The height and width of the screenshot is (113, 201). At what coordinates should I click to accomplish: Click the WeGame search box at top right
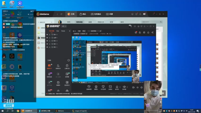[152, 22]
